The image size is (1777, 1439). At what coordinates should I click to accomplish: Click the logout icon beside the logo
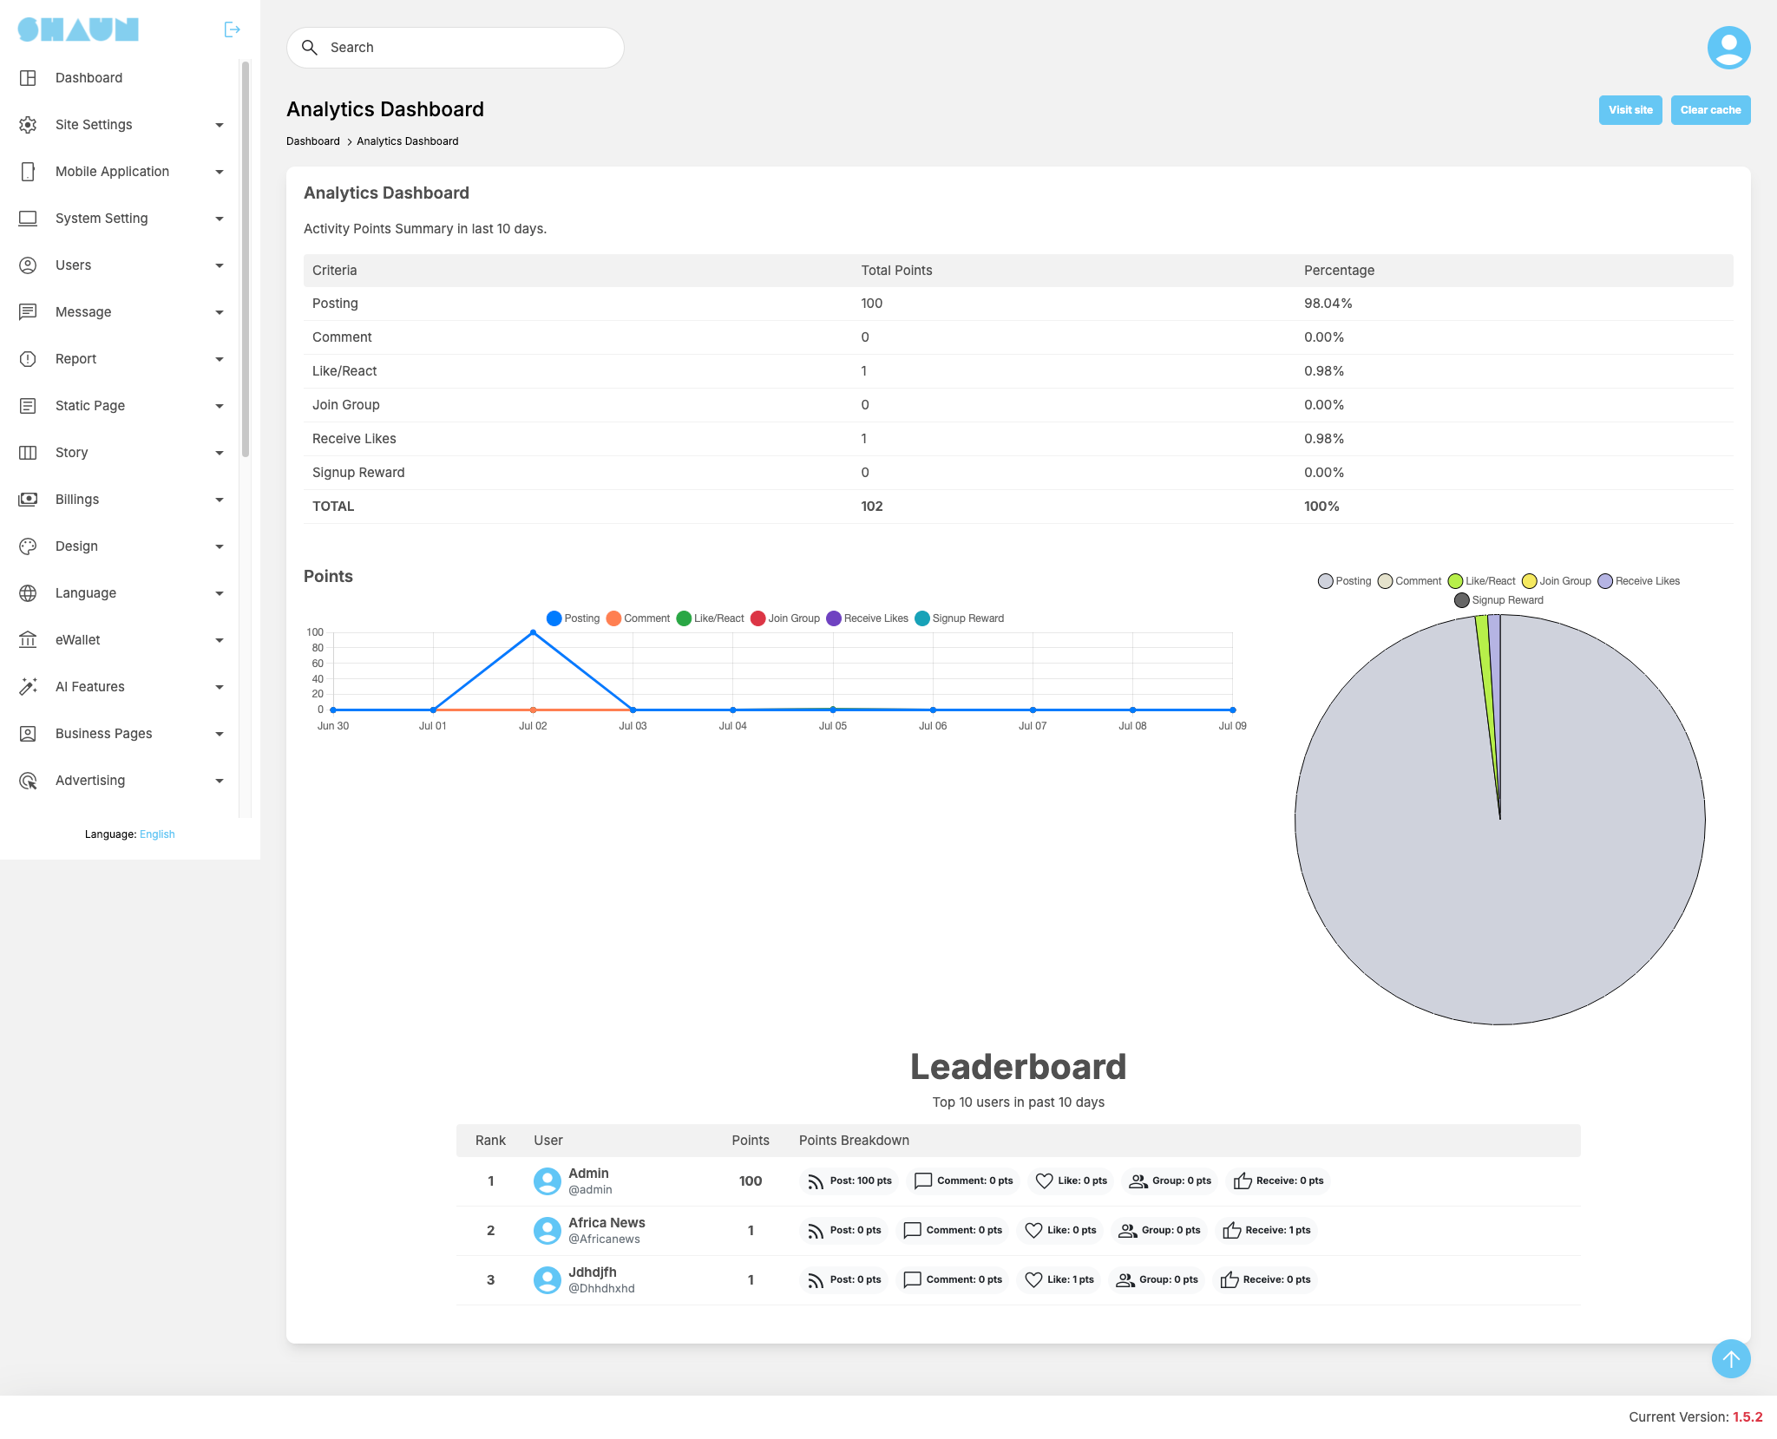pos(232,29)
